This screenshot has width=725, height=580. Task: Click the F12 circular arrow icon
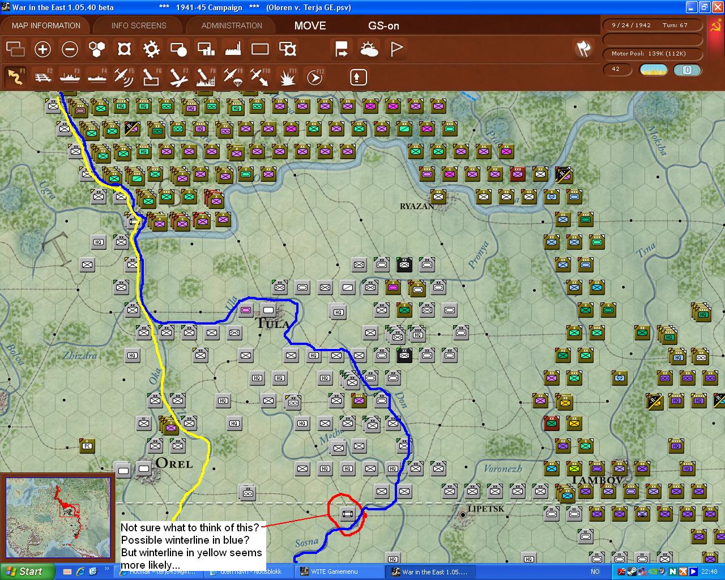[x=314, y=76]
